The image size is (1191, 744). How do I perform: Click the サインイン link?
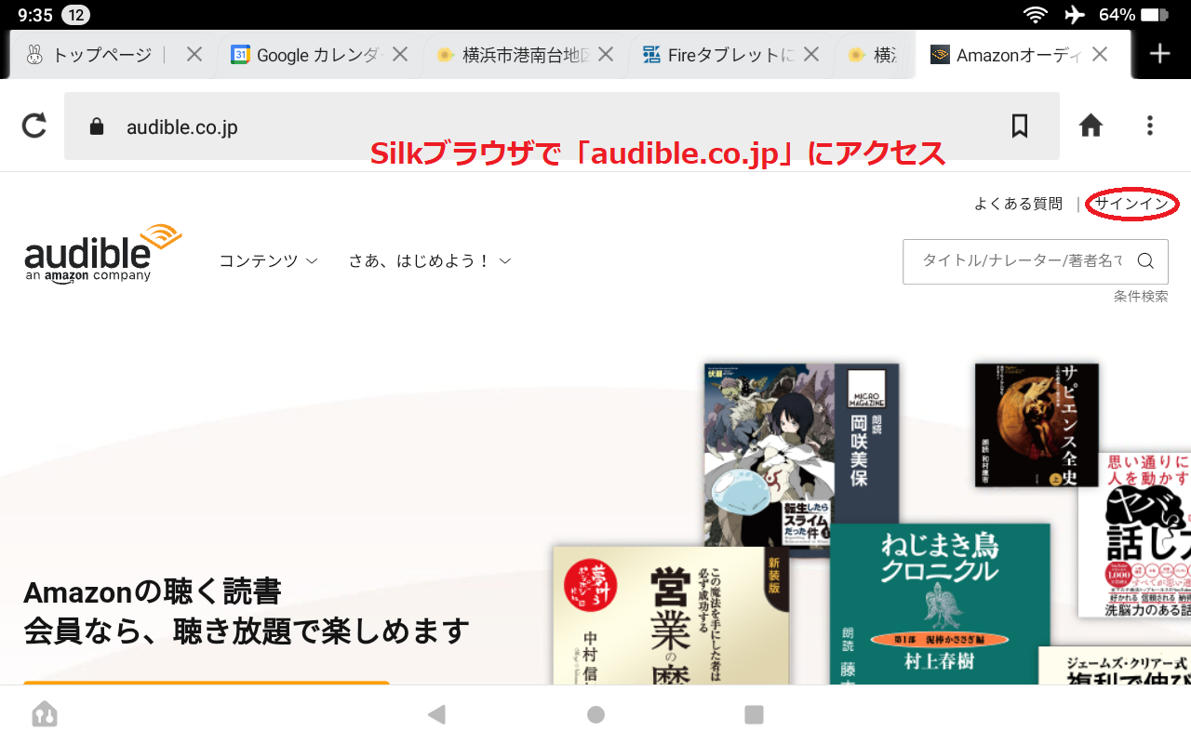(x=1132, y=204)
